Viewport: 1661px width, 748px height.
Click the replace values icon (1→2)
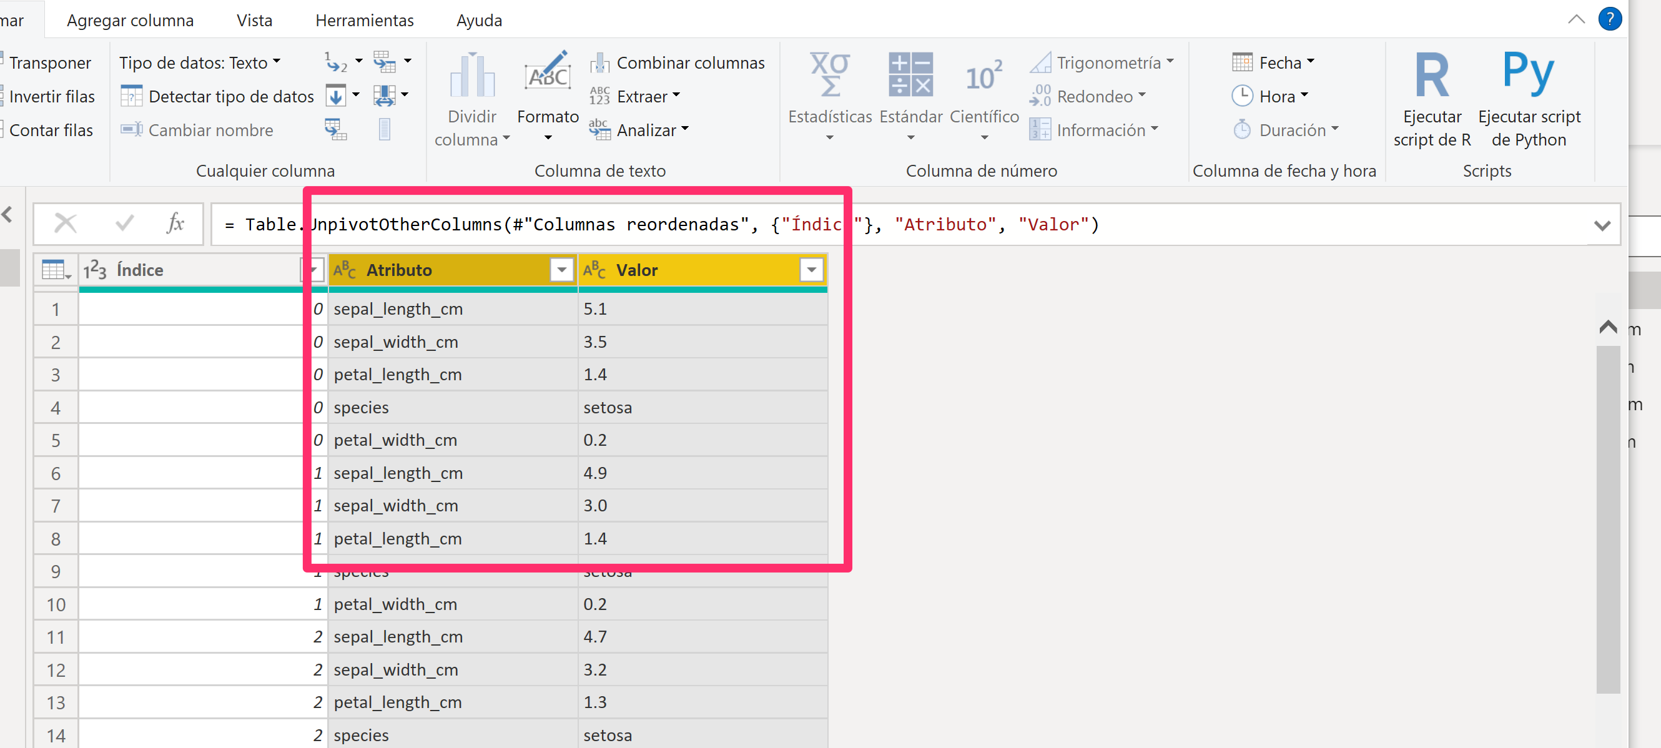click(336, 62)
